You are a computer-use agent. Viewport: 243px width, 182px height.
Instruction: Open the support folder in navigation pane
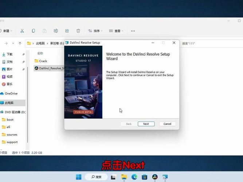9,142
